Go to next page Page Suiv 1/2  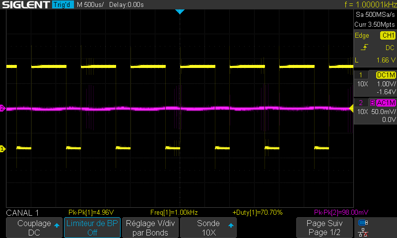tap(325, 228)
